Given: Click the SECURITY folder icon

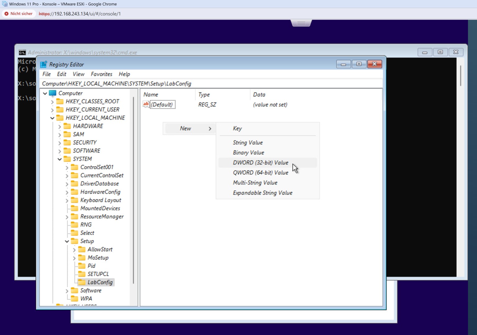Looking at the screenshot, I should pyautogui.click(x=67, y=142).
